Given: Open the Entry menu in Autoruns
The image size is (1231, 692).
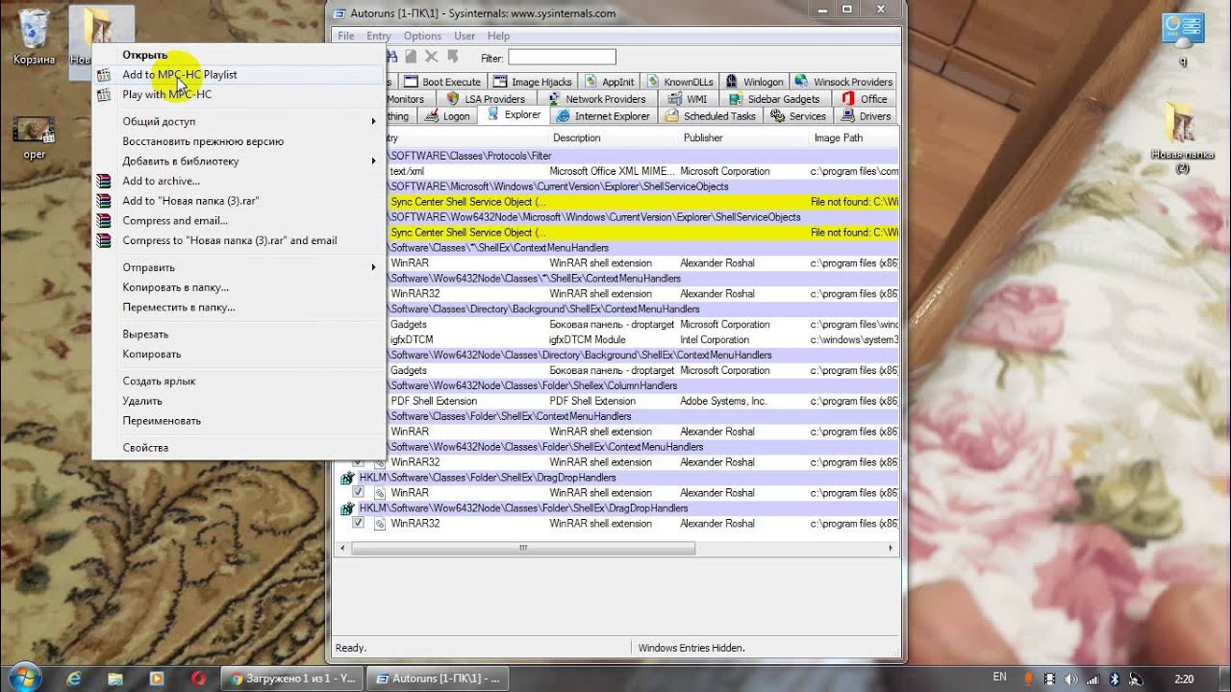Looking at the screenshot, I should [x=378, y=37].
